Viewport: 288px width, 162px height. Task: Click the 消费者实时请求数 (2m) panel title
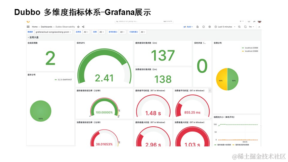(x=146, y=70)
